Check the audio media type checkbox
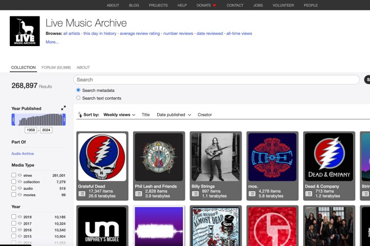The image size is (370, 246). [14, 189]
